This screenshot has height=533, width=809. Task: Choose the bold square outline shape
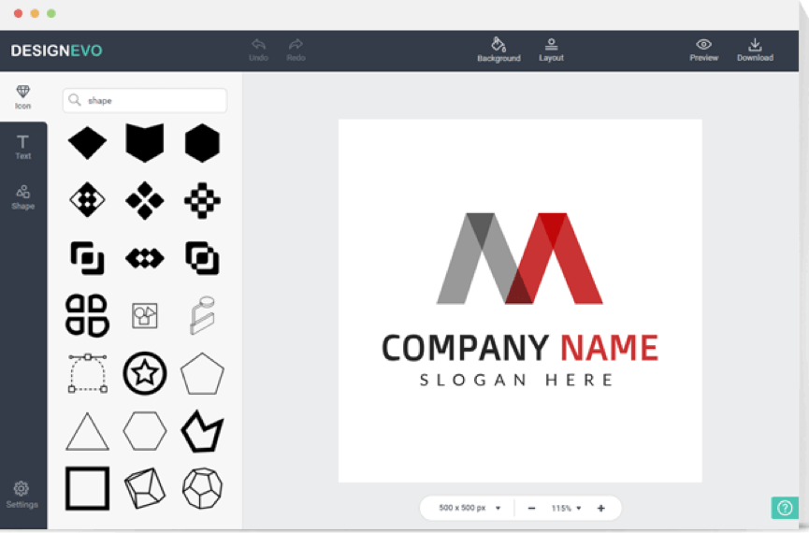click(87, 488)
